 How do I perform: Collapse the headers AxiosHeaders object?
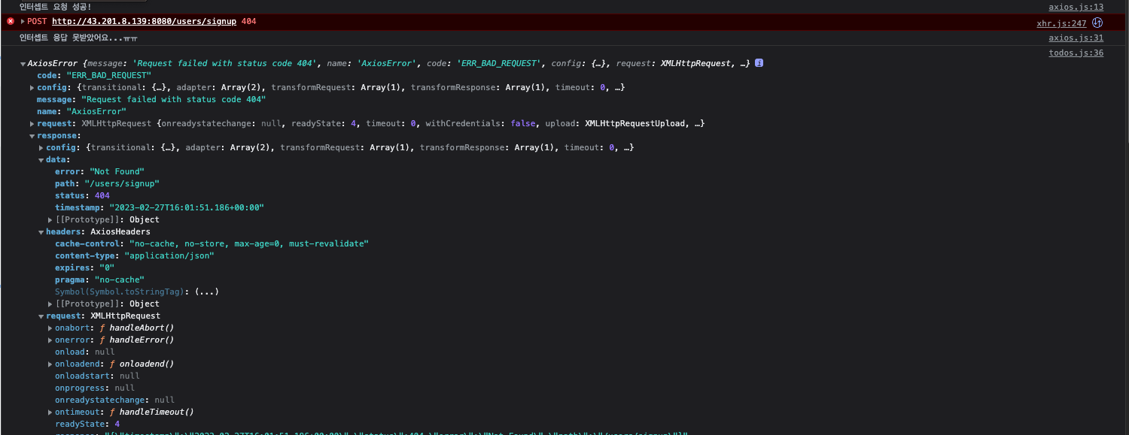[41, 232]
